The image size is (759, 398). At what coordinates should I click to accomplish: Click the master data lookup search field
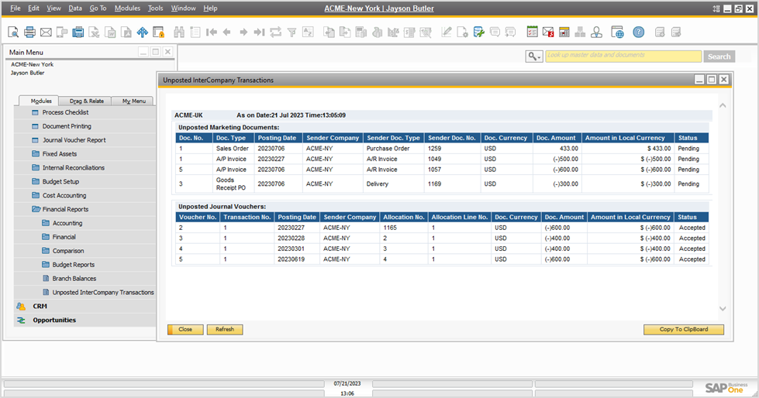[623, 56]
